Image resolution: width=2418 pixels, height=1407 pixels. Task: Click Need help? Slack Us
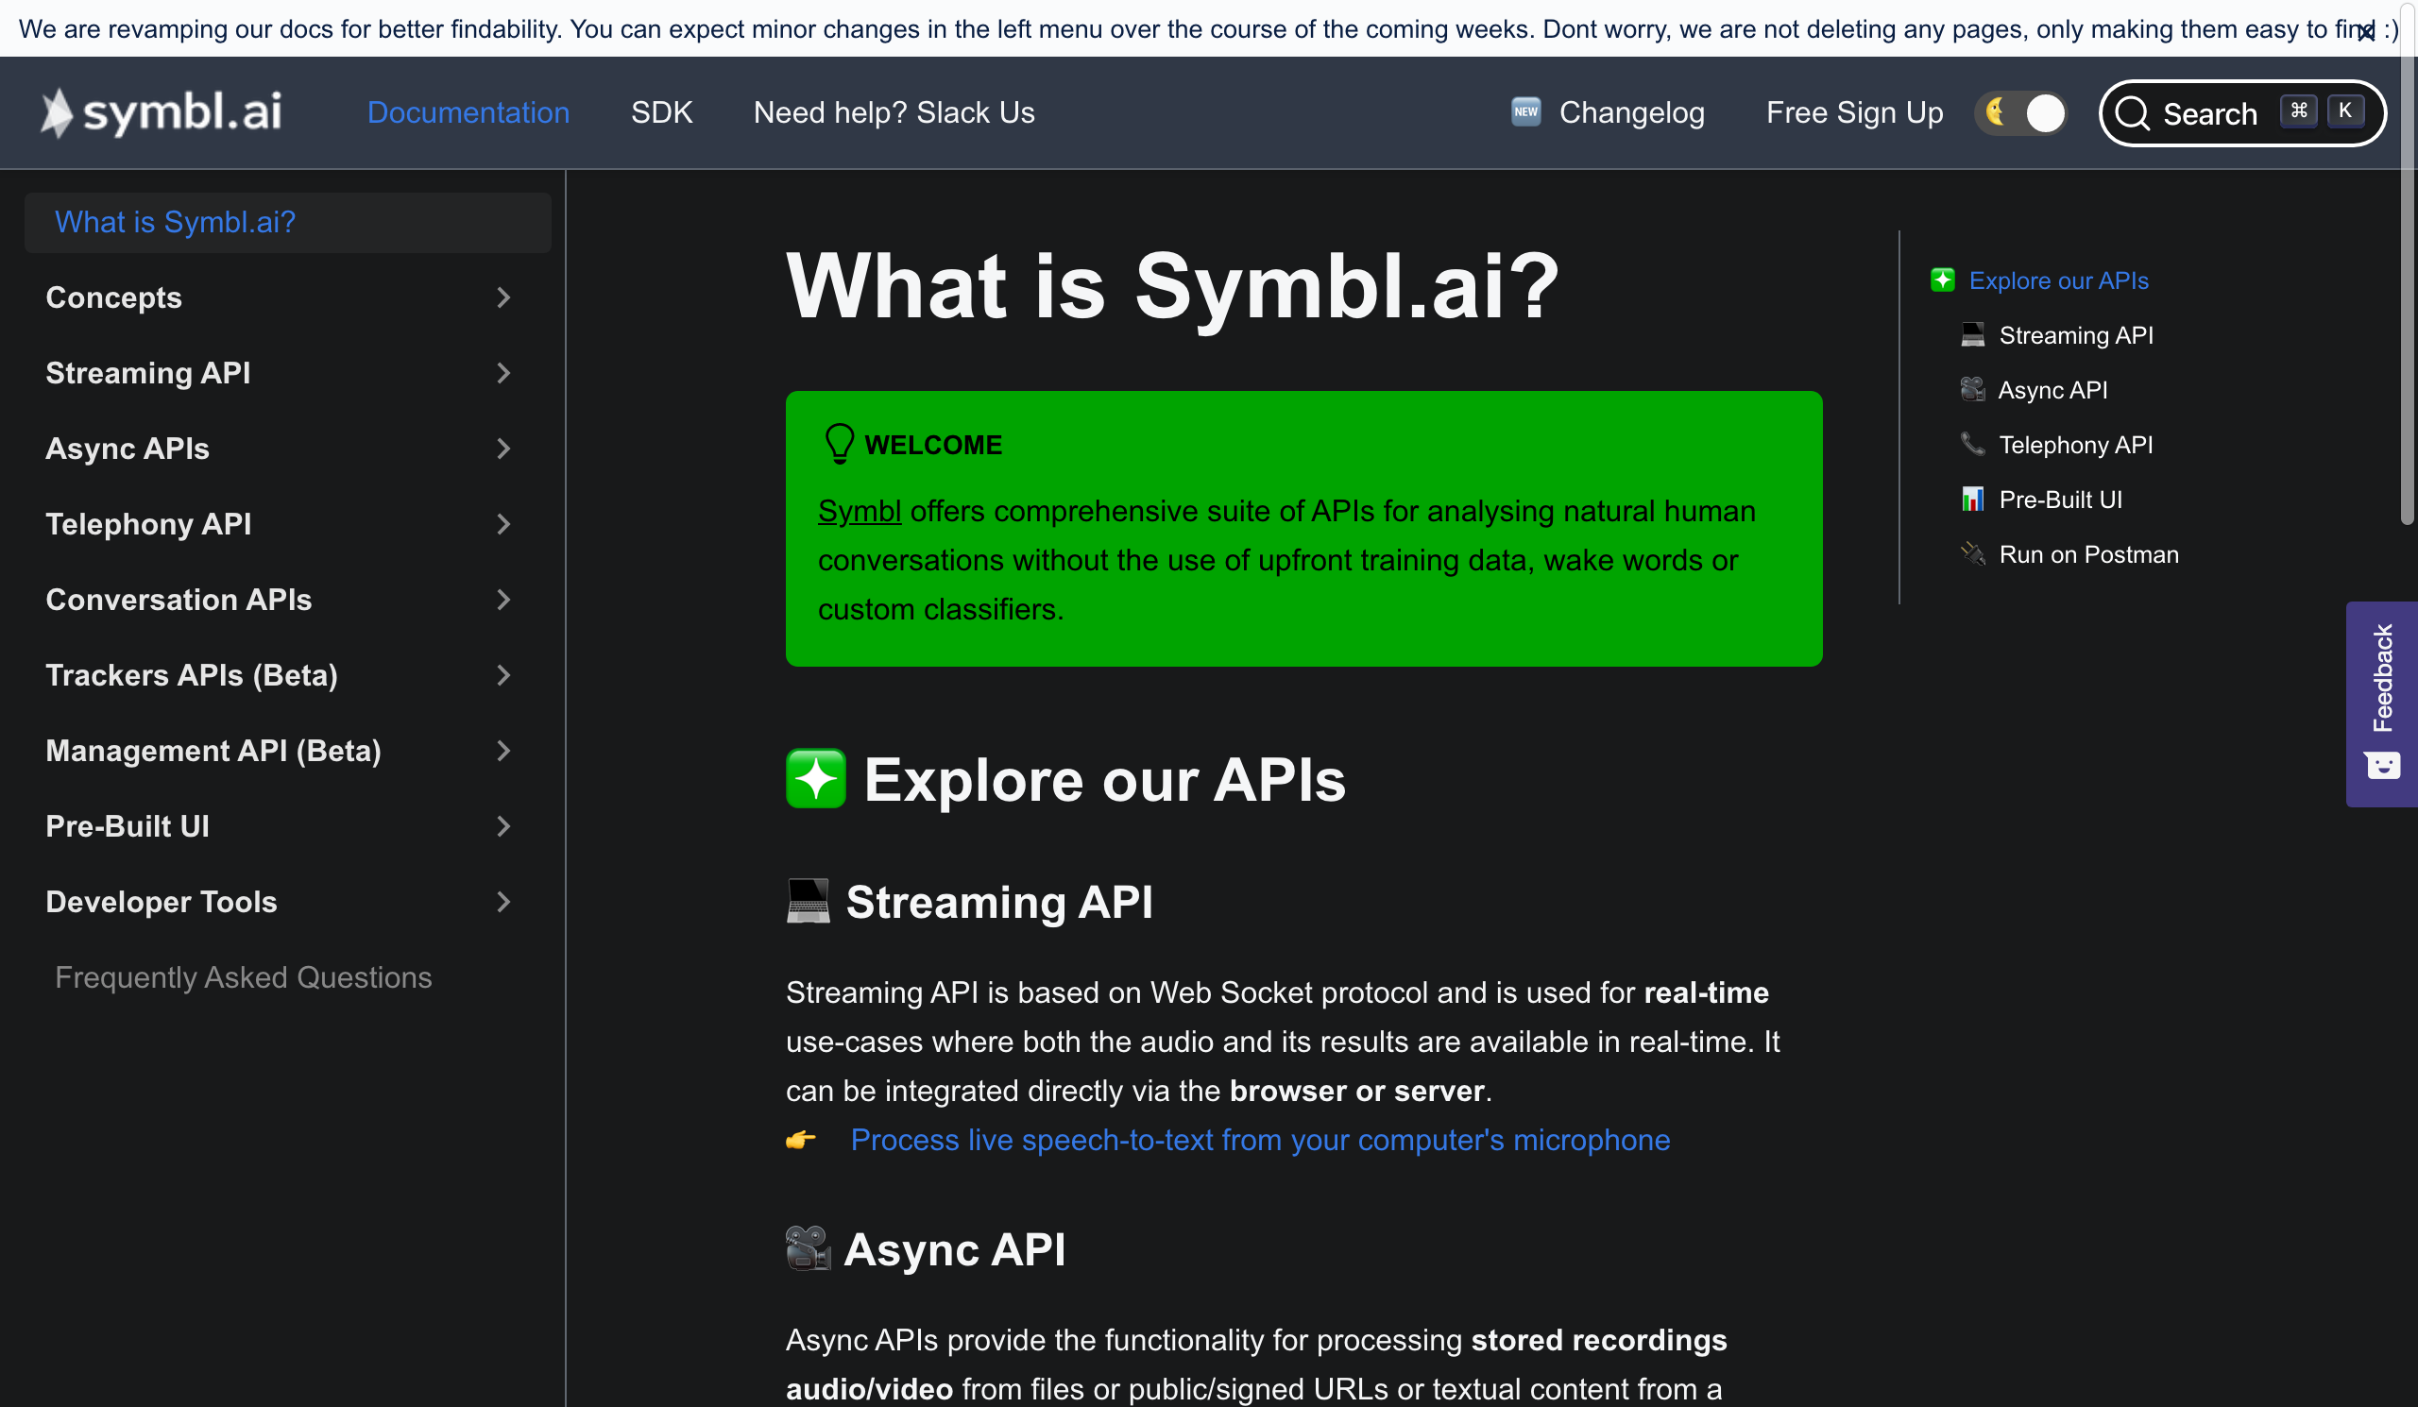pyautogui.click(x=894, y=112)
